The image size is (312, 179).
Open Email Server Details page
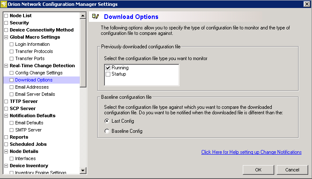[35, 94]
